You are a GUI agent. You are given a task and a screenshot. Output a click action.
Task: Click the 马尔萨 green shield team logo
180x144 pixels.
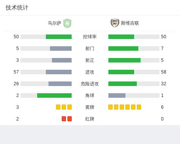(x=67, y=23)
